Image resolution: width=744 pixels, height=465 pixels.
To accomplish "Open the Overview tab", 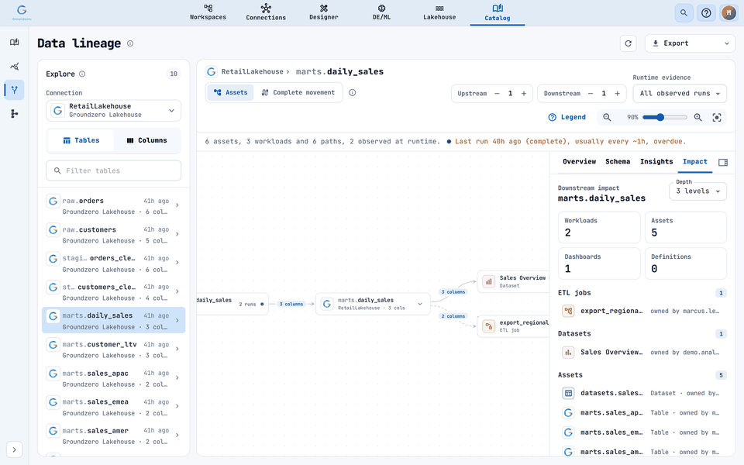I will click(580, 162).
